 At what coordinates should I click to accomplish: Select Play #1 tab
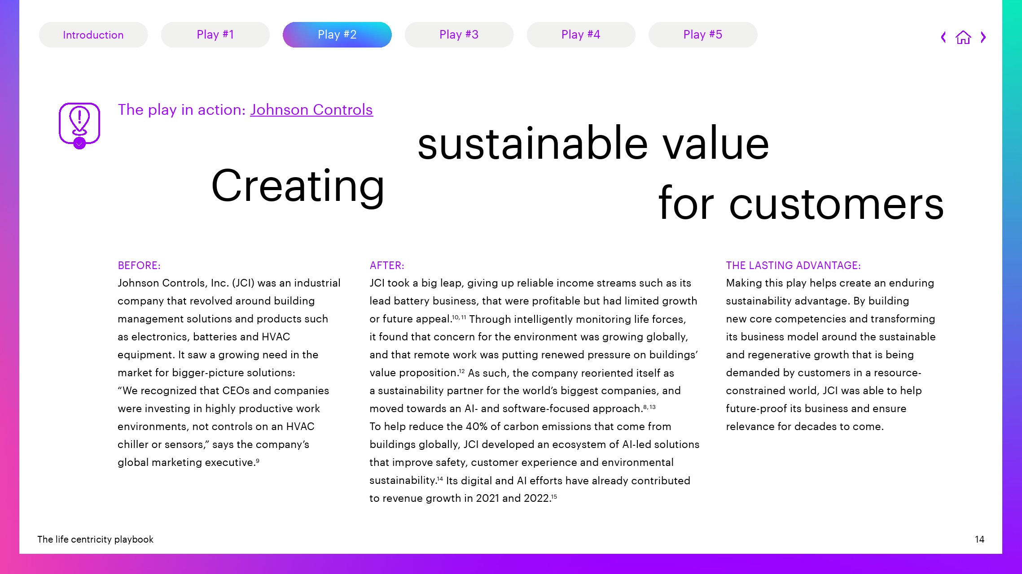coord(215,35)
